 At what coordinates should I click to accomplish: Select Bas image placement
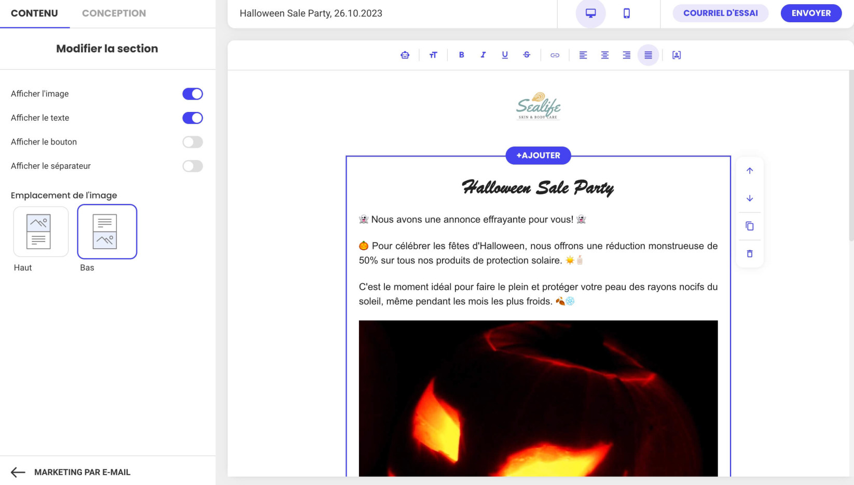click(107, 232)
